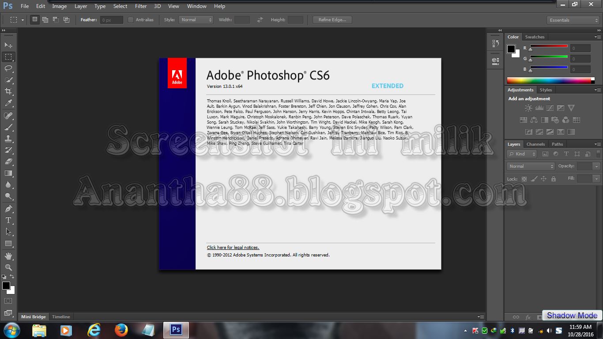The width and height of the screenshot is (603, 339).
Task: Select the Blur tool
Action: point(8,185)
